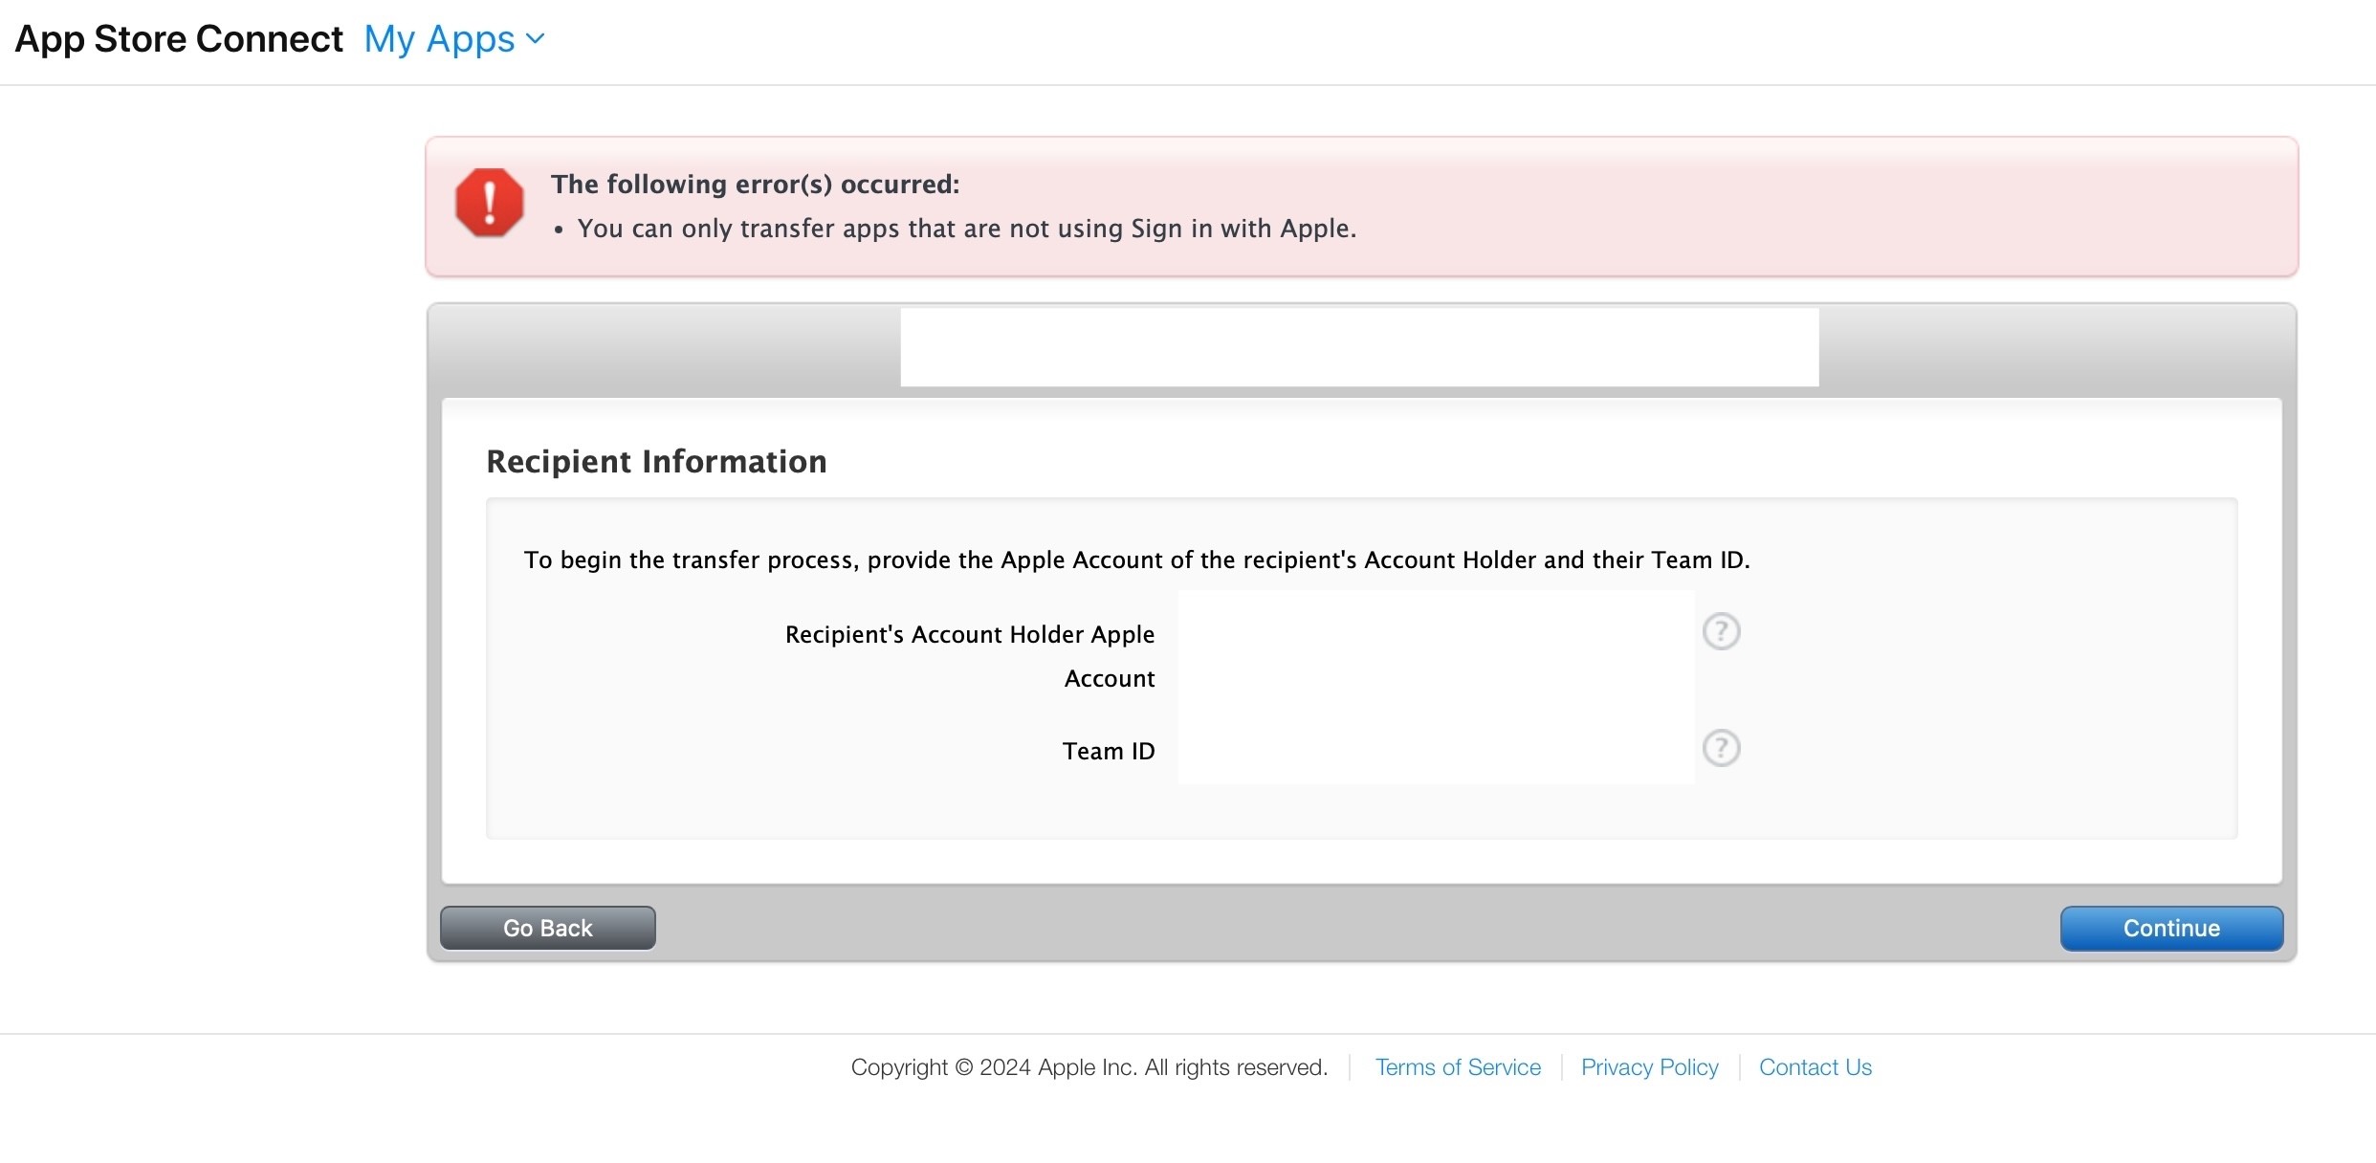
Task: Click the Team ID label
Action: (1109, 751)
